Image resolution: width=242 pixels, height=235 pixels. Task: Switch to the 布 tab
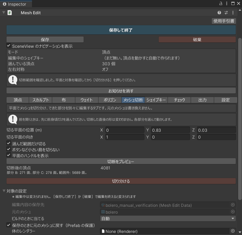click(63, 100)
